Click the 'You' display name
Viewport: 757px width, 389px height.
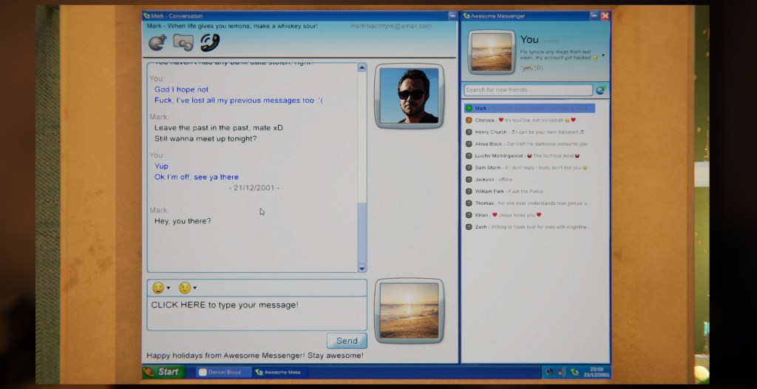(529, 40)
